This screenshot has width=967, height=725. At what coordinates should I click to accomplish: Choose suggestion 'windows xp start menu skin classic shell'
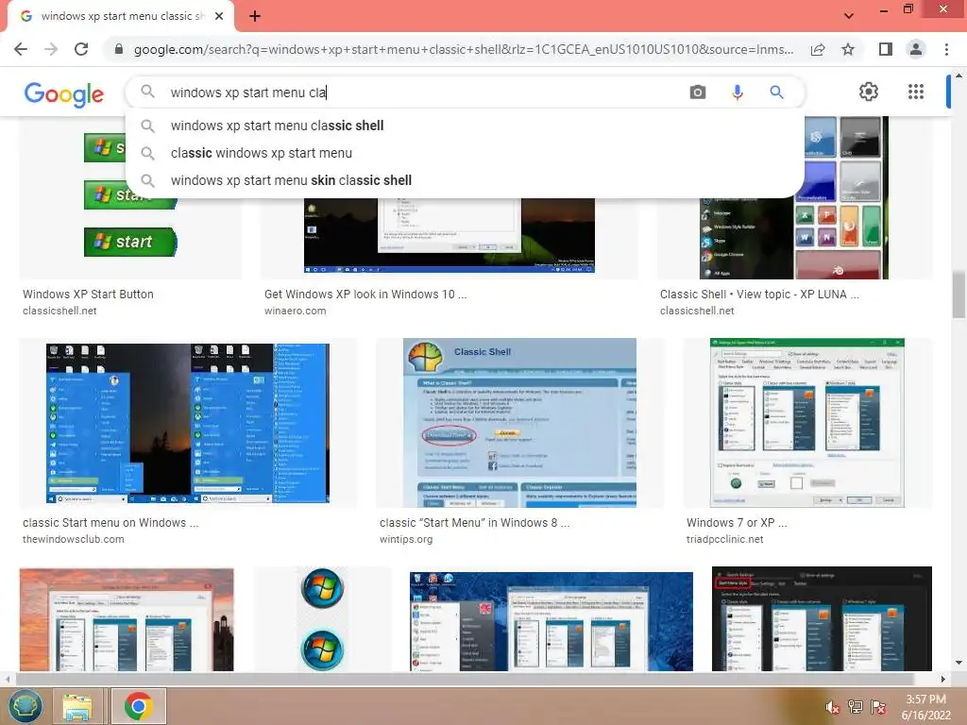(464, 180)
